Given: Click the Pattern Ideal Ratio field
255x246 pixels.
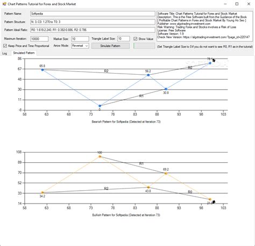Looking at the screenshot, I should pyautogui.click(x=93, y=30).
